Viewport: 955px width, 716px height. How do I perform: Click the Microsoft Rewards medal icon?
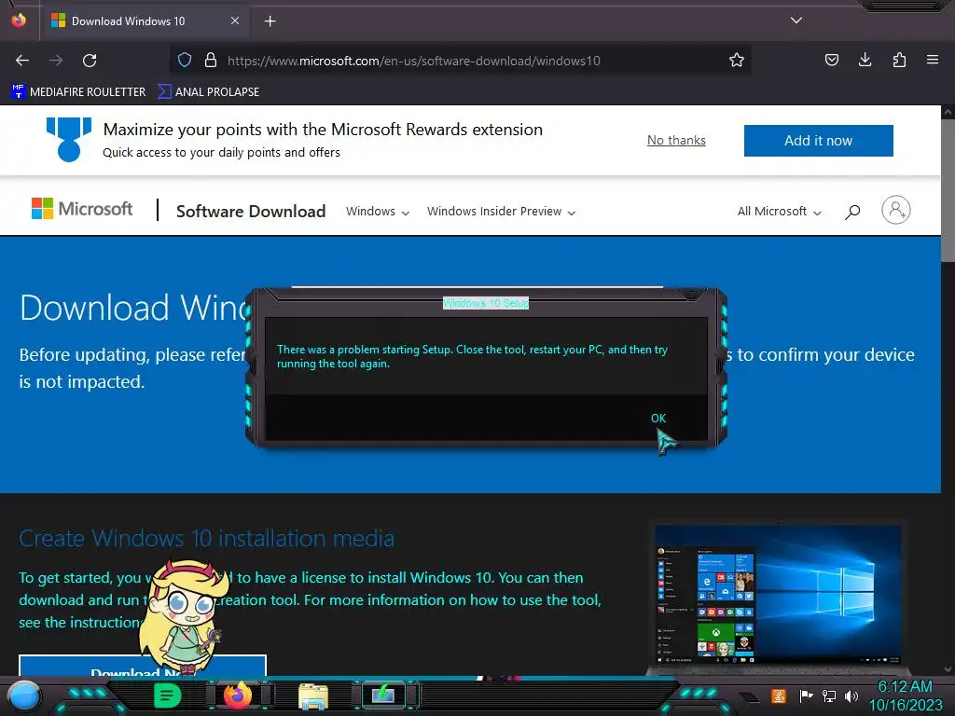tap(69, 140)
